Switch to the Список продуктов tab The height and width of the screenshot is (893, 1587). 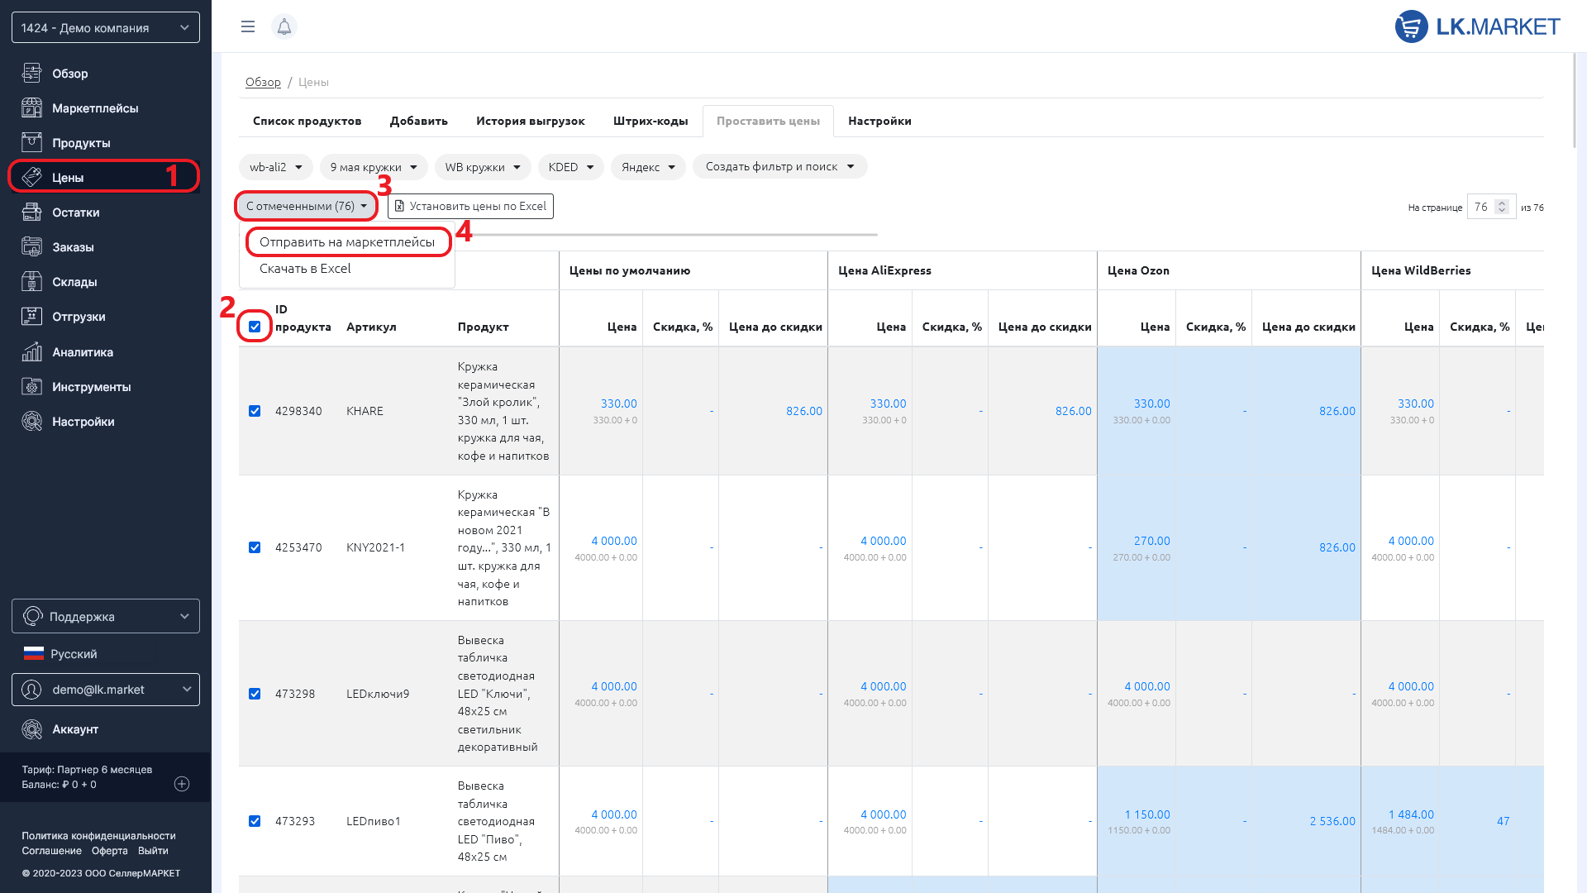[x=307, y=121]
